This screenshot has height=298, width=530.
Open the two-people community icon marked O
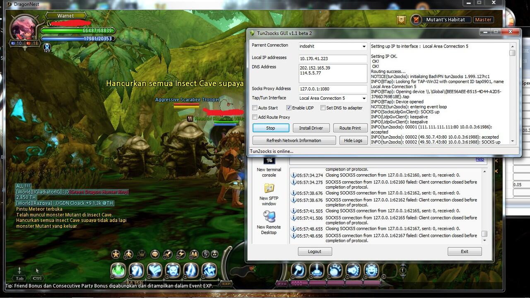pyautogui.click(x=194, y=254)
